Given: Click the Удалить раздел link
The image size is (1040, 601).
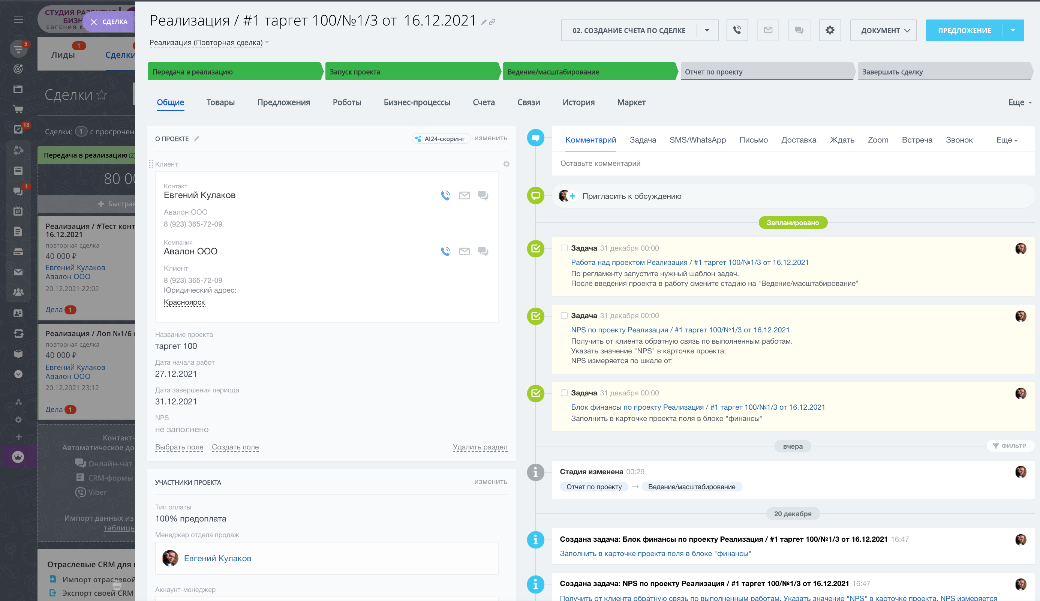Looking at the screenshot, I should (480, 447).
